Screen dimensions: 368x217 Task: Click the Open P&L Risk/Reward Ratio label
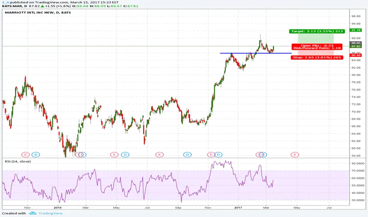[317, 47]
